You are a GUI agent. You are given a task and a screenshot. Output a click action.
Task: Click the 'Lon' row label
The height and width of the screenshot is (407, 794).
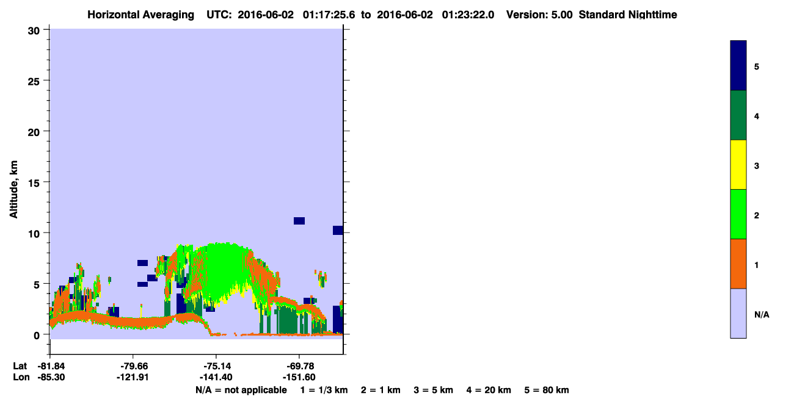(20, 377)
